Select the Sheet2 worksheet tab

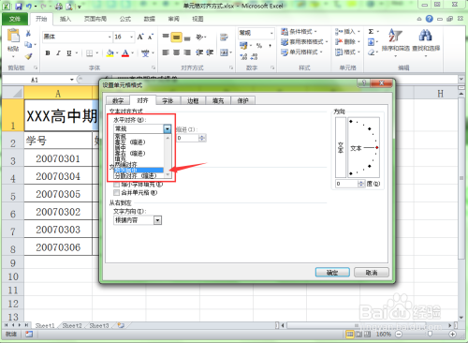point(72,326)
